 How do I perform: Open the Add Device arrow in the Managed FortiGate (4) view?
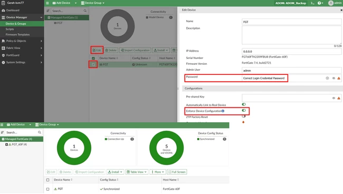pos(30,124)
